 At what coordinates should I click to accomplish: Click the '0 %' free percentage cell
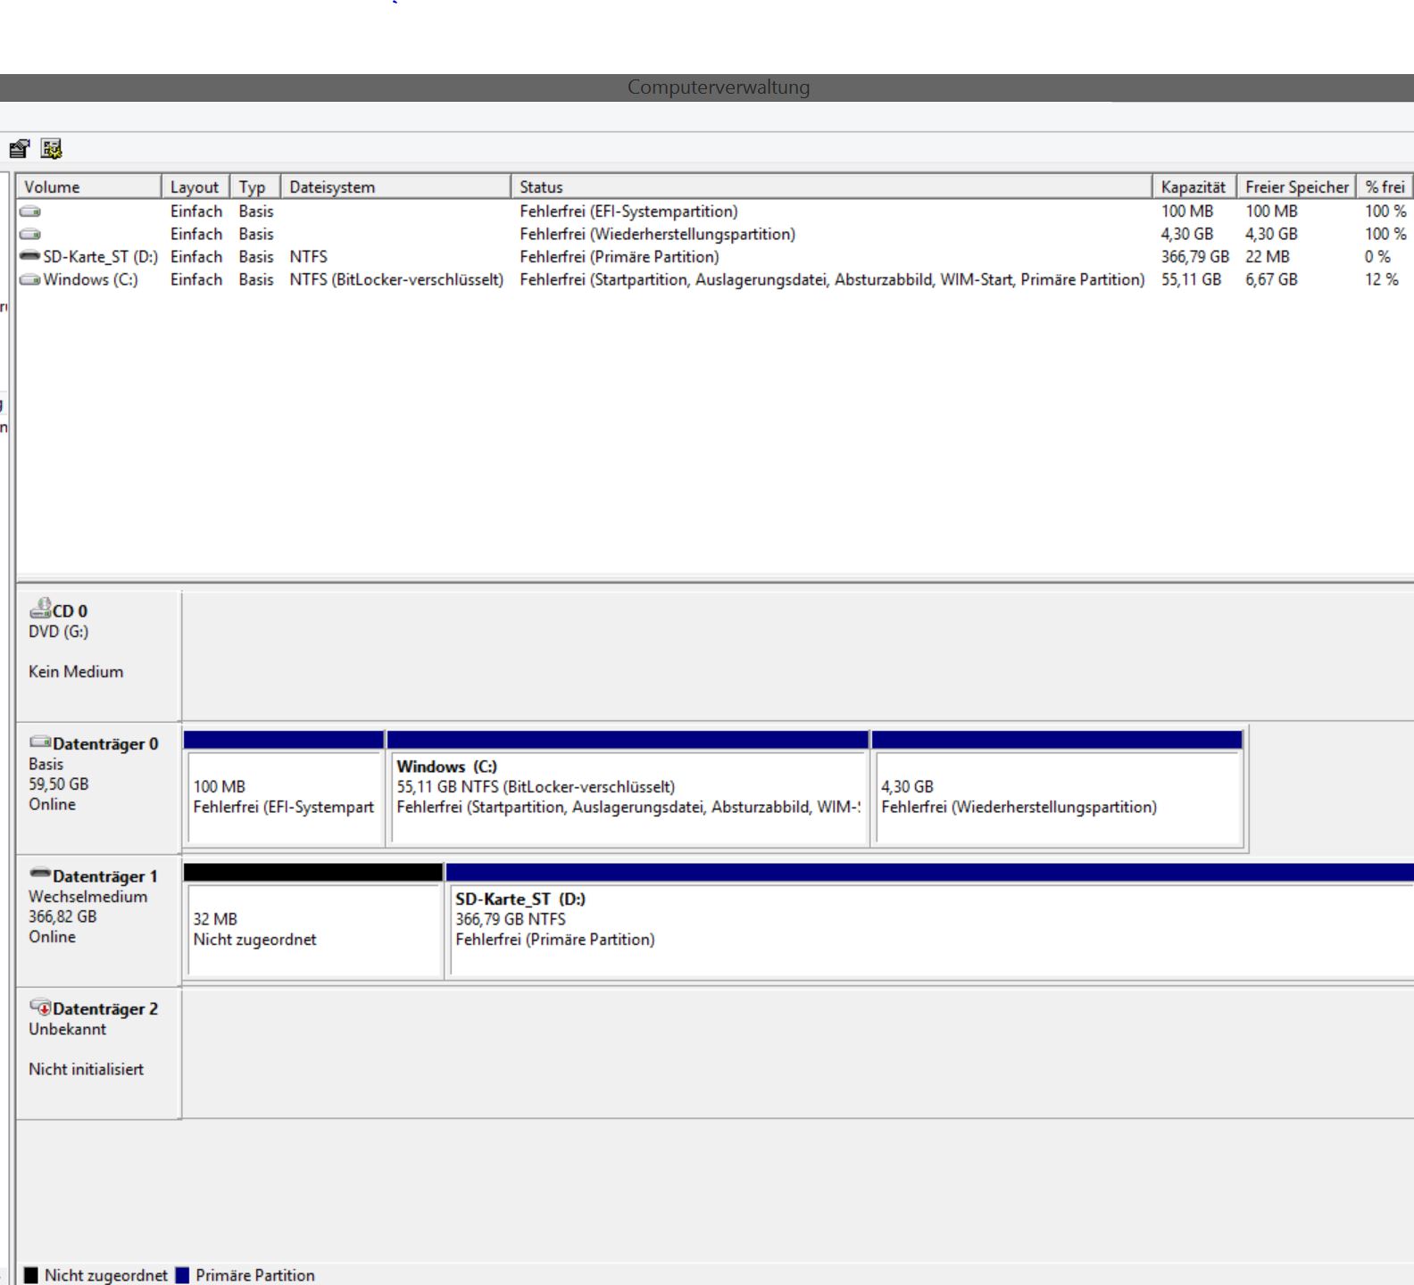(1377, 257)
